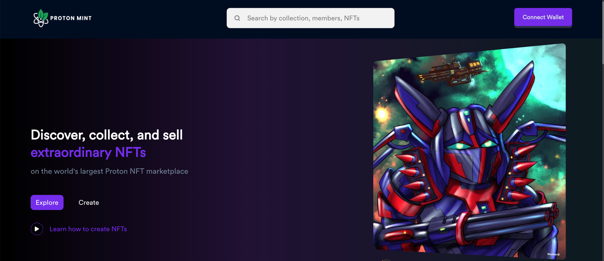Image resolution: width=604 pixels, height=261 pixels.
Task: Select the purple Explore button
Action: 47,202
